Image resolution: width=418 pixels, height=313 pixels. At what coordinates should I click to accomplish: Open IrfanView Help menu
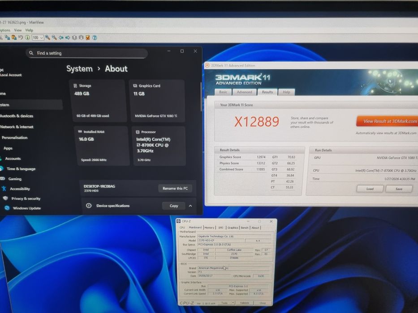tap(29, 30)
